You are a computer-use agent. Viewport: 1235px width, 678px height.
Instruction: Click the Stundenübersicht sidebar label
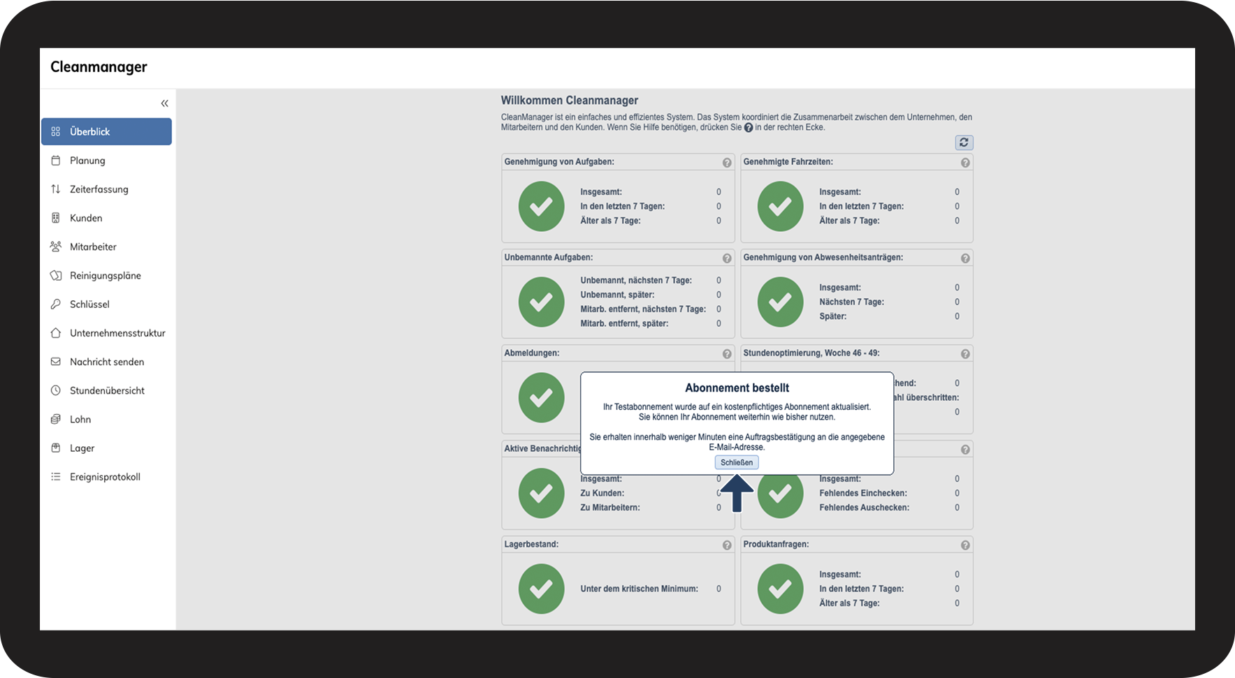point(107,390)
